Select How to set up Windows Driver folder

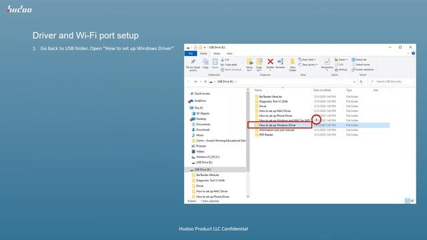(276, 125)
